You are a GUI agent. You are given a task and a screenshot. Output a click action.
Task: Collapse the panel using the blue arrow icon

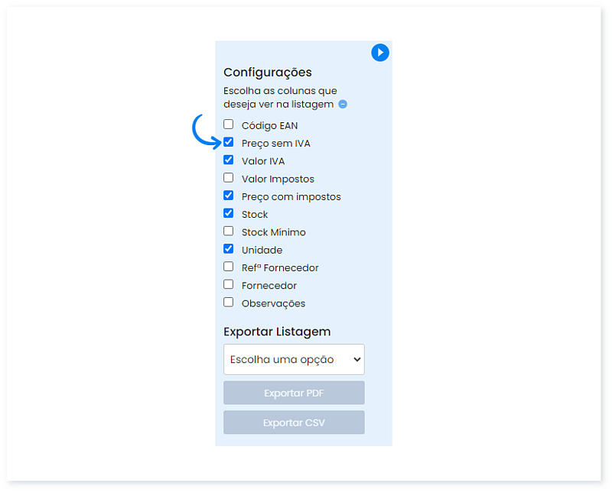click(380, 53)
